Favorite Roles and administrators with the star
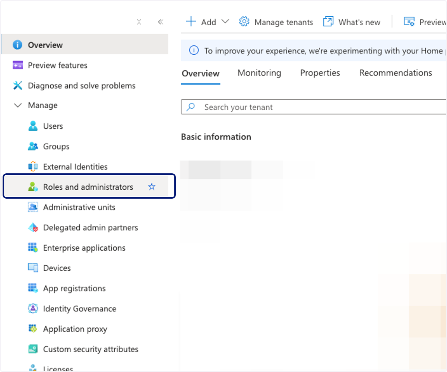This screenshot has width=447, height=372. pyautogui.click(x=152, y=187)
